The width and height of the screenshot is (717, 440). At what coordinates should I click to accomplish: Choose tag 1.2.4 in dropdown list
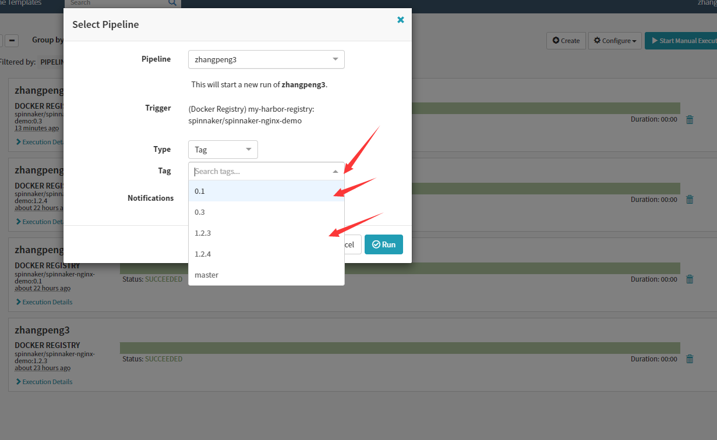(266, 254)
